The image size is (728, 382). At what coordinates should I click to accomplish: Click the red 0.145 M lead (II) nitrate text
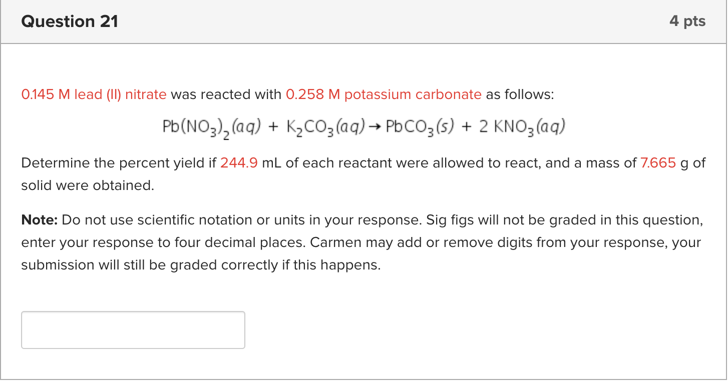click(94, 94)
